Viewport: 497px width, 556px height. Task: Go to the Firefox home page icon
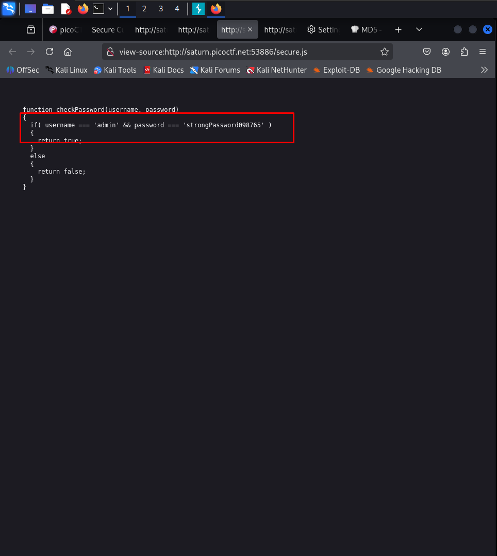(68, 52)
